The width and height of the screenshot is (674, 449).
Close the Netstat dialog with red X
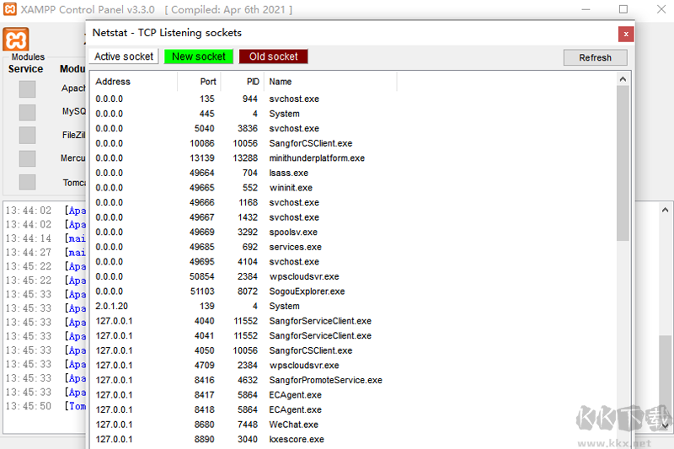point(626,35)
